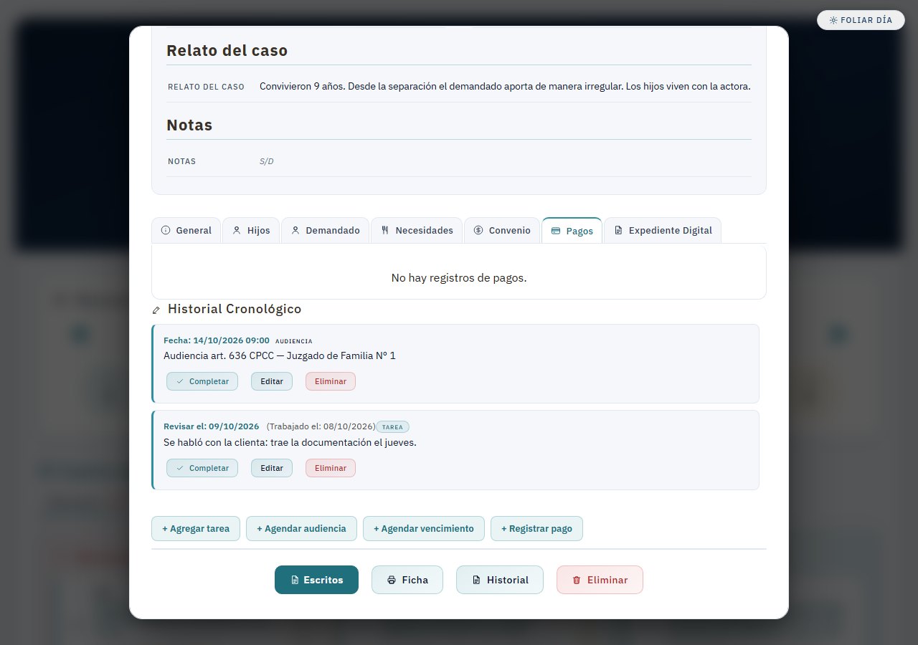Mark the audiencia entry as Completar

(202, 381)
